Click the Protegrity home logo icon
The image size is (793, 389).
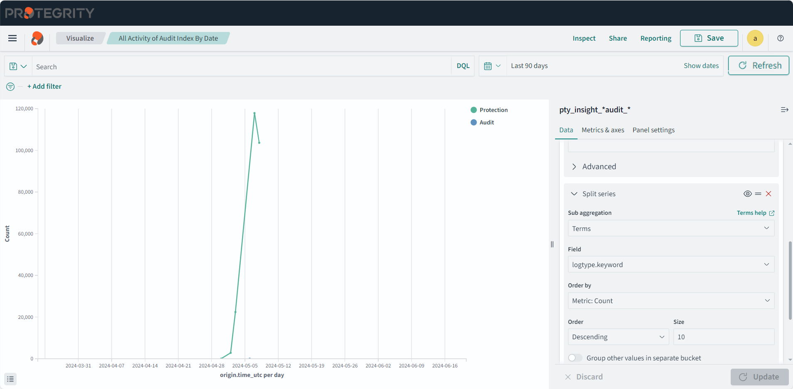click(37, 39)
